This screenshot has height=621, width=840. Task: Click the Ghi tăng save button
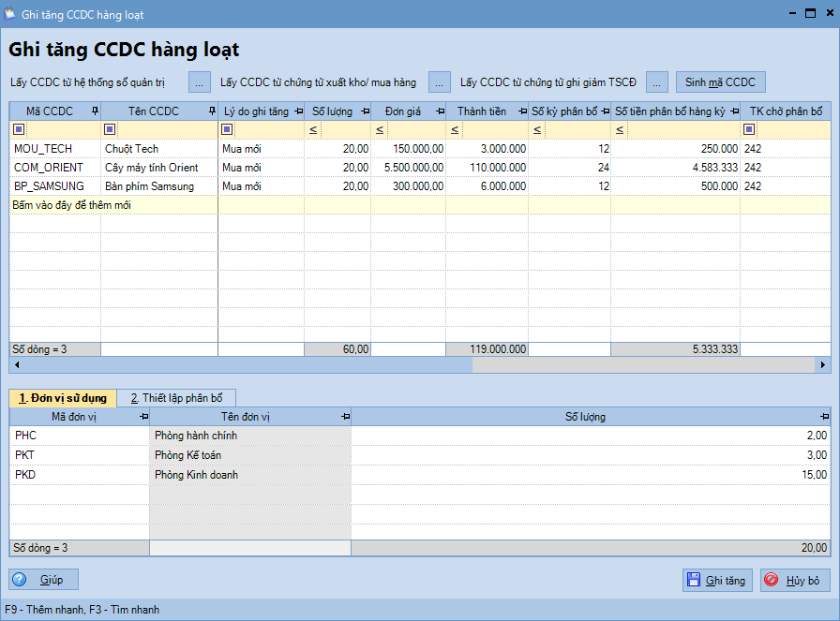pyautogui.click(x=717, y=580)
